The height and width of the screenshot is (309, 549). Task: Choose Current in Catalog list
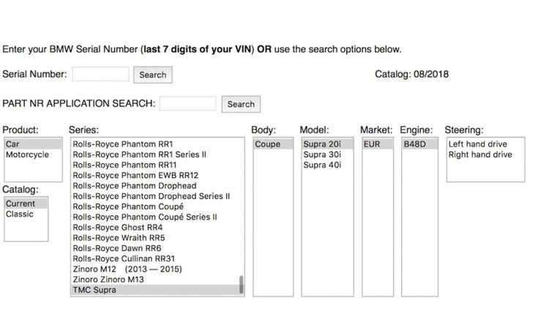pyautogui.click(x=26, y=204)
